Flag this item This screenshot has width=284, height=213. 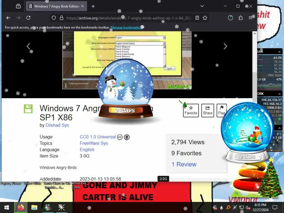(222, 110)
